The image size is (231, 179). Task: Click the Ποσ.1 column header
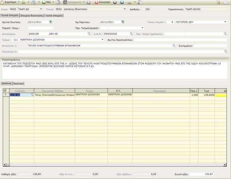[194, 91]
